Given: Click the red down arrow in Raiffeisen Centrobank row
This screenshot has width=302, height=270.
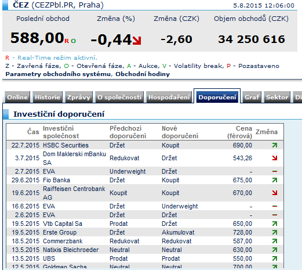Looking at the screenshot, I should 275,193.
